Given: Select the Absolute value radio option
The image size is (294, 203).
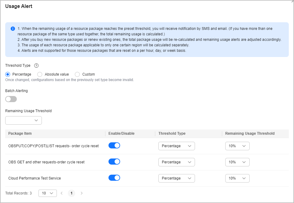Looking at the screenshot, I should point(40,74).
